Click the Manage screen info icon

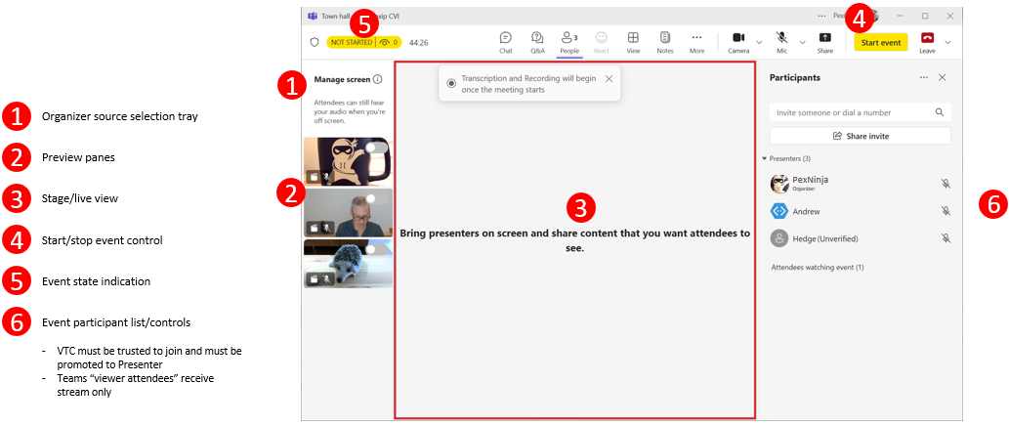click(x=377, y=80)
